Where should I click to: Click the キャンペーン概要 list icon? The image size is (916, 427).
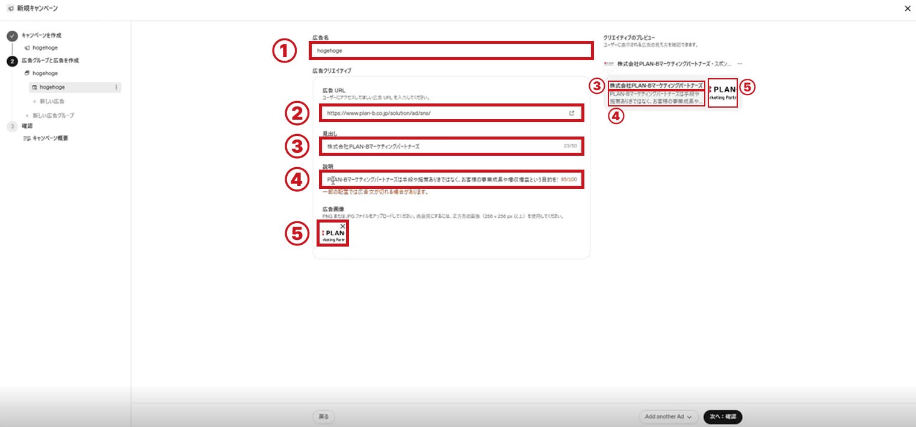point(26,138)
